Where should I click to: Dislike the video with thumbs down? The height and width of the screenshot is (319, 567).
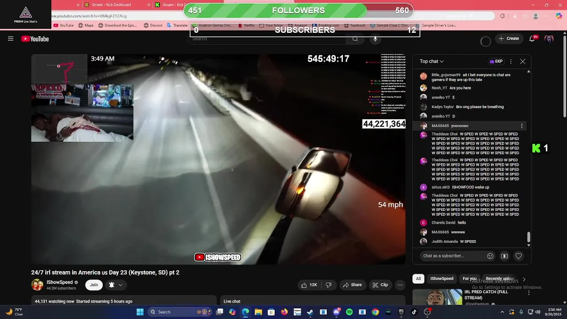point(329,285)
